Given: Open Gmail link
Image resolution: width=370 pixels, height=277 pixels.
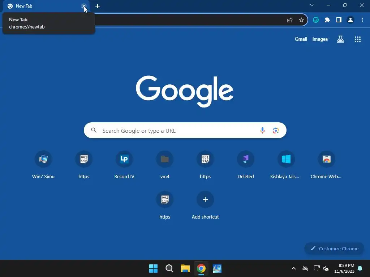Looking at the screenshot, I should click(x=301, y=39).
